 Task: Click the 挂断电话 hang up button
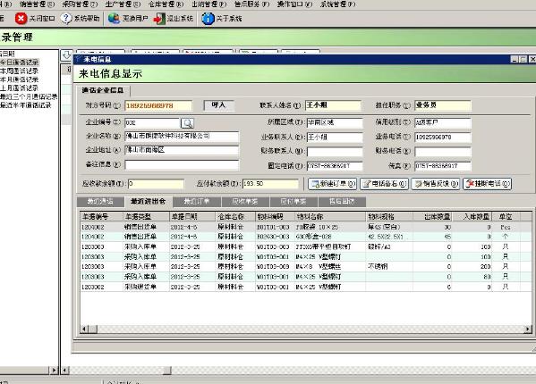tap(487, 184)
